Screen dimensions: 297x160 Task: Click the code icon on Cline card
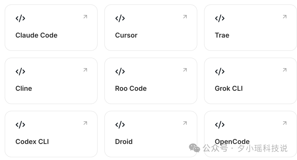click(x=20, y=72)
